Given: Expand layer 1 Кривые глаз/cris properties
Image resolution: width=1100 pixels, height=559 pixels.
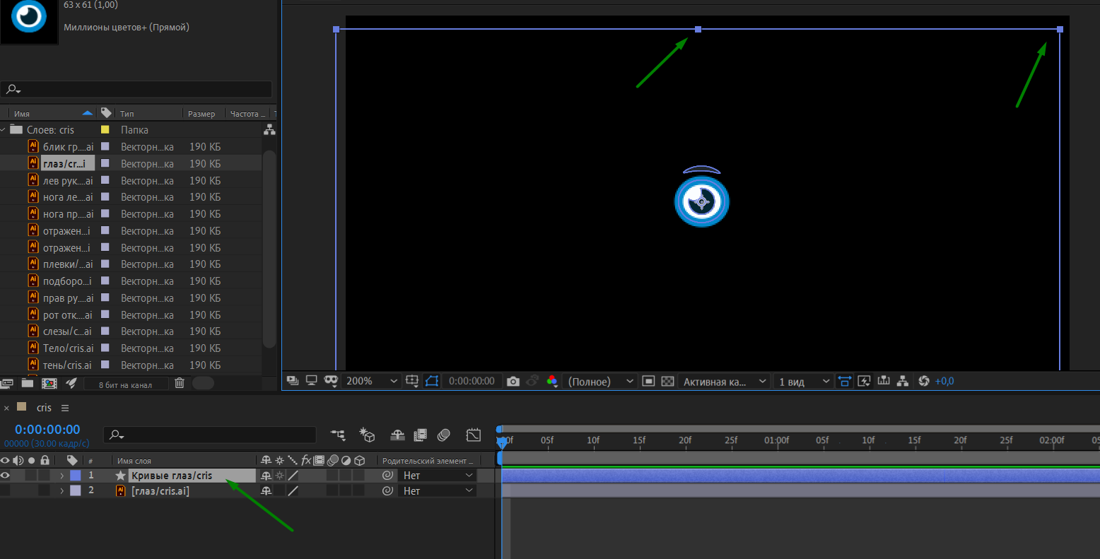Looking at the screenshot, I should coord(62,476).
